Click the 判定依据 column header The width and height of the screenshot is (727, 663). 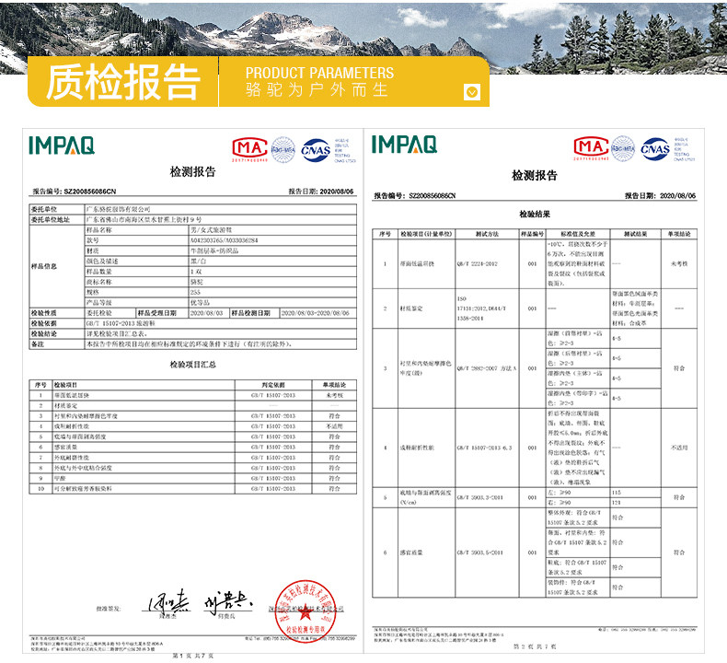tap(273, 385)
